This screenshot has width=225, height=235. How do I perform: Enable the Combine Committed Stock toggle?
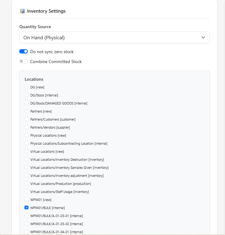[24, 62]
